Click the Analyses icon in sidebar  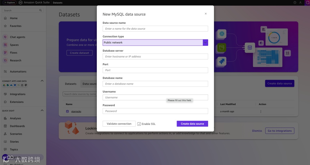tap(5, 118)
